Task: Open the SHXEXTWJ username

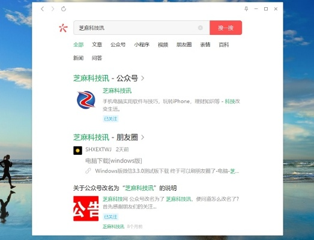Action: (x=98, y=149)
